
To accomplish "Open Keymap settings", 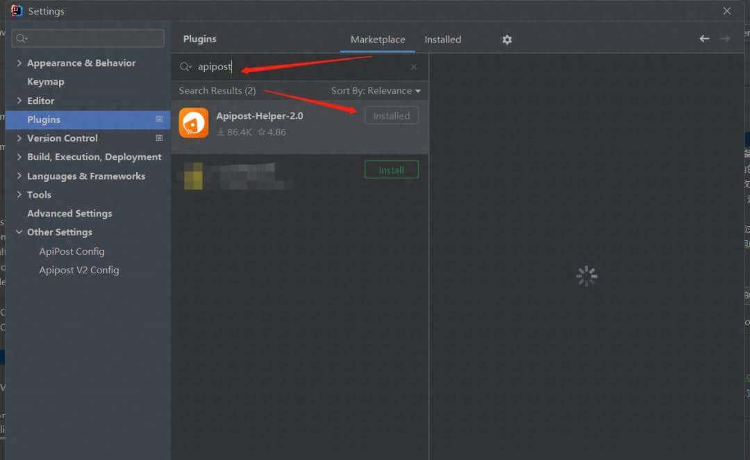I will (x=45, y=82).
